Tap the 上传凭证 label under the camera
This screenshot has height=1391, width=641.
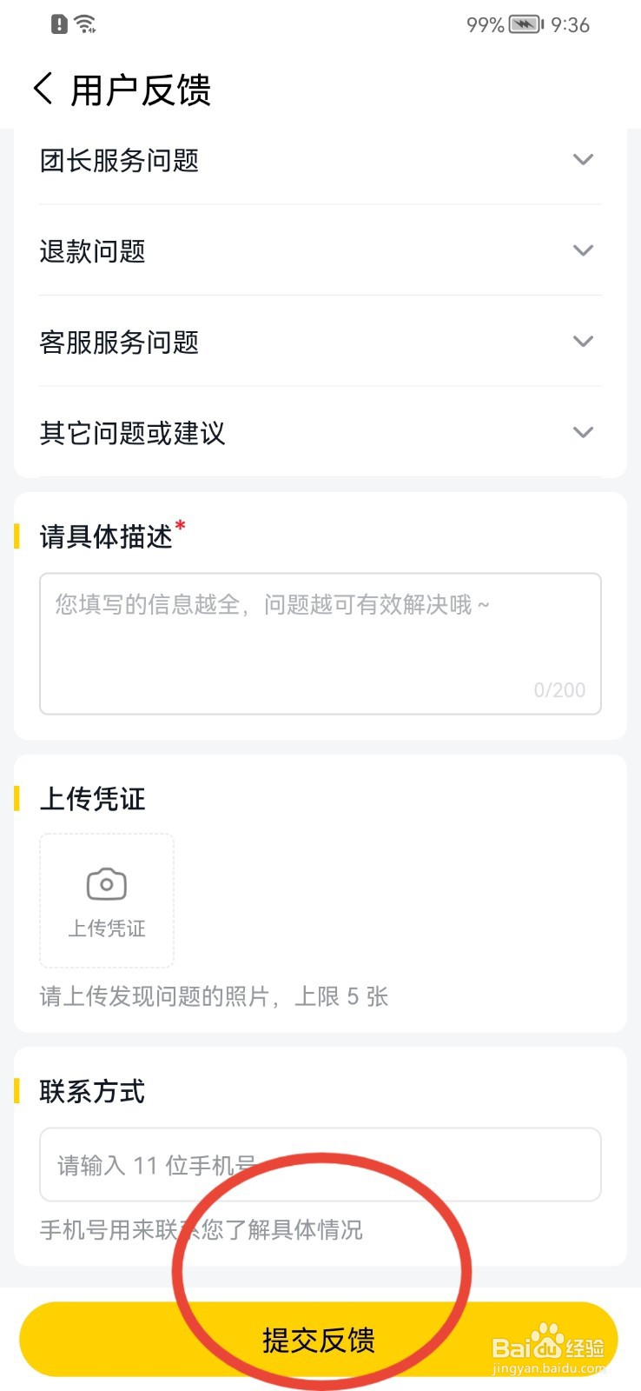107,928
